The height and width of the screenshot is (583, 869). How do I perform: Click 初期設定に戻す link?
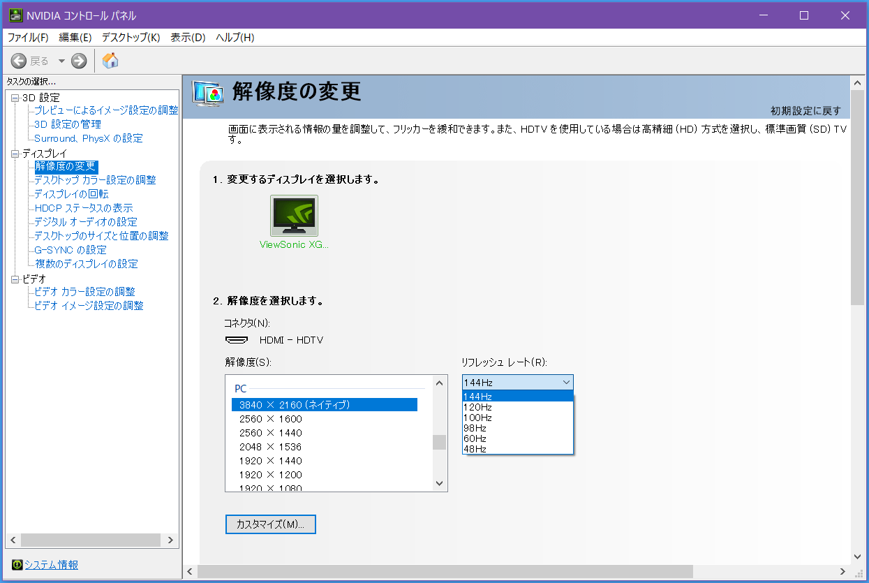point(805,111)
